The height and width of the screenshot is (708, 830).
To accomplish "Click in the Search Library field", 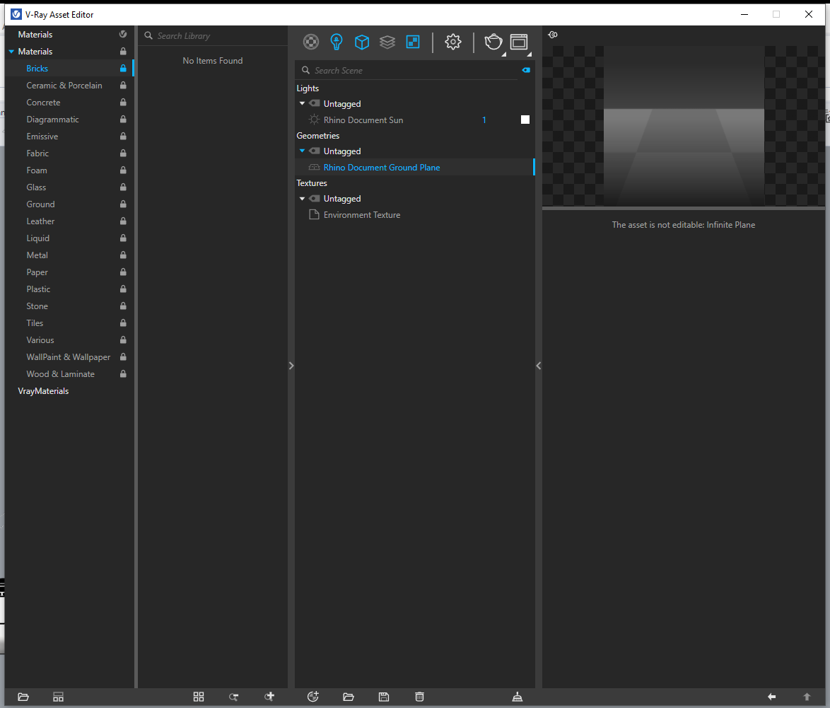I will tap(213, 36).
